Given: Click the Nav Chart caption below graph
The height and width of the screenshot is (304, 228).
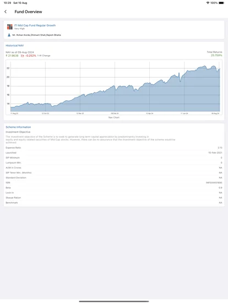Looking at the screenshot, I should [x=114, y=117].
